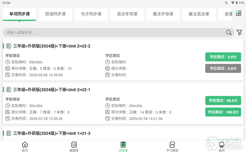Switch to 句子同步课 tab
This screenshot has height=154, width=246.
pyautogui.click(x=91, y=14)
